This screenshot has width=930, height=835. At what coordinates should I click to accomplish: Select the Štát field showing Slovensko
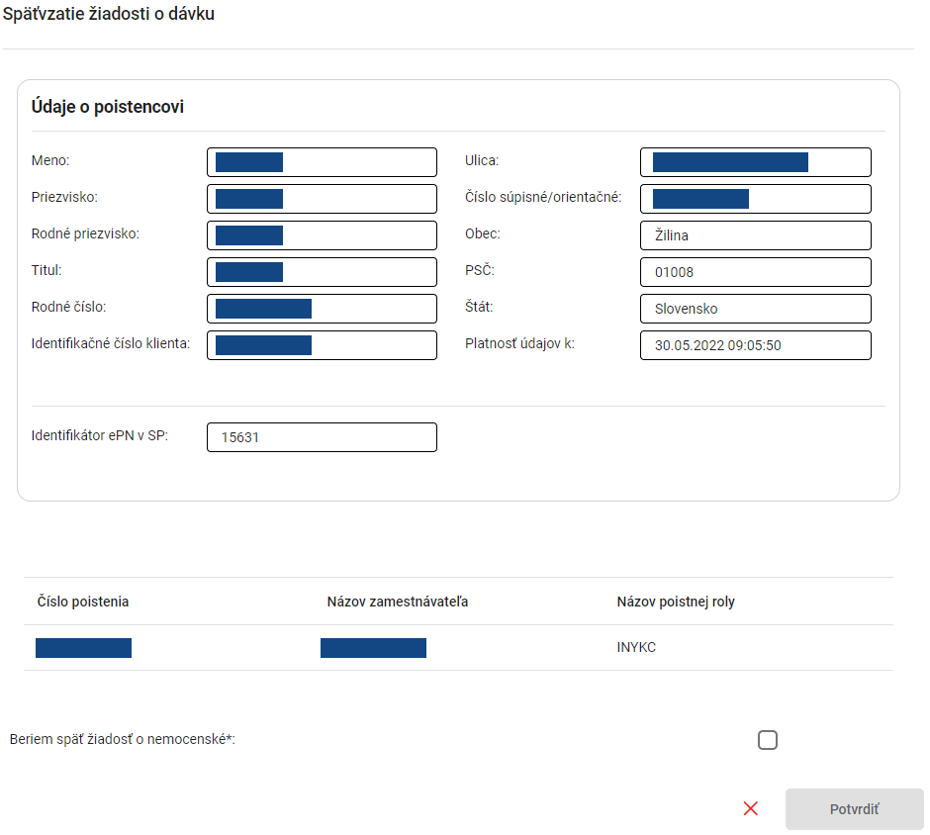point(756,309)
